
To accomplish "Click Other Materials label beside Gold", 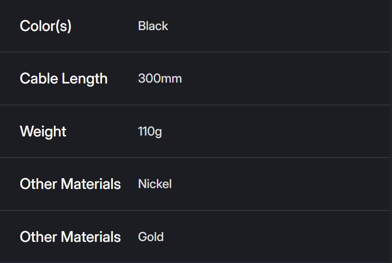I will 70,237.
